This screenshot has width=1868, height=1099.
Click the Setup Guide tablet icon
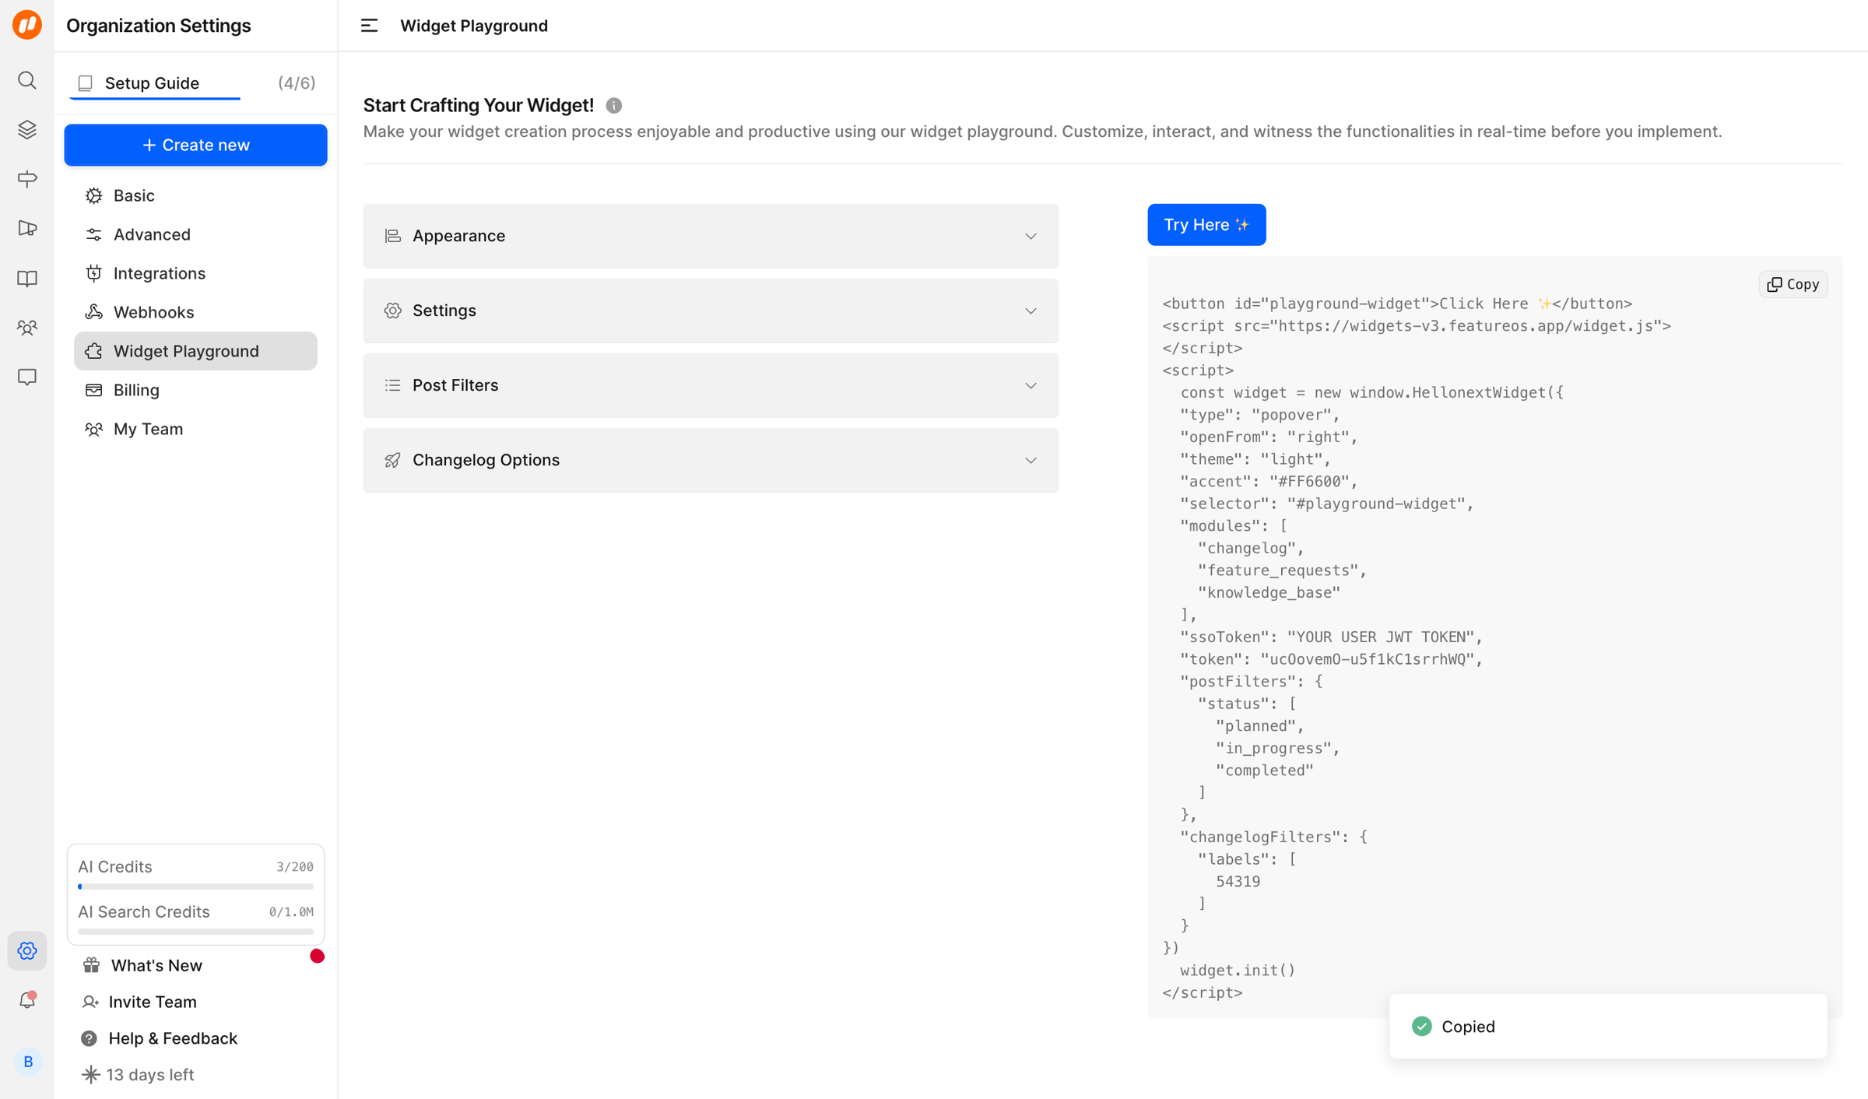tap(86, 83)
